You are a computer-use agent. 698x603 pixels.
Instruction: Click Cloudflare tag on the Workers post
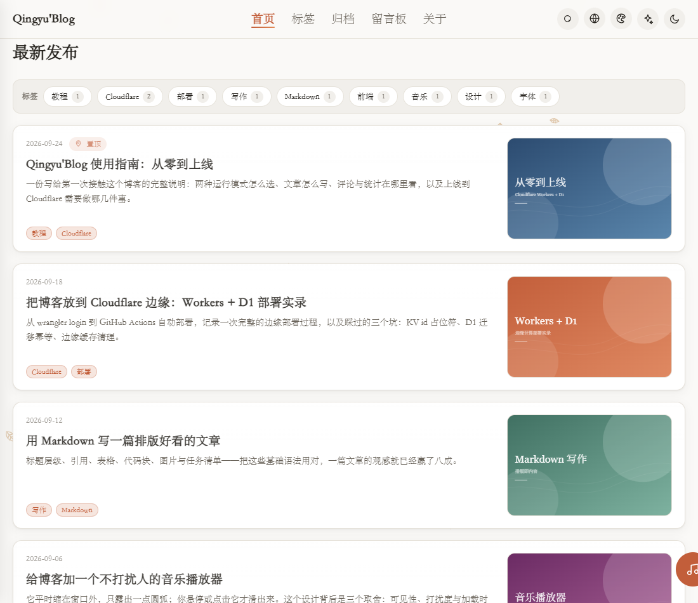47,371
